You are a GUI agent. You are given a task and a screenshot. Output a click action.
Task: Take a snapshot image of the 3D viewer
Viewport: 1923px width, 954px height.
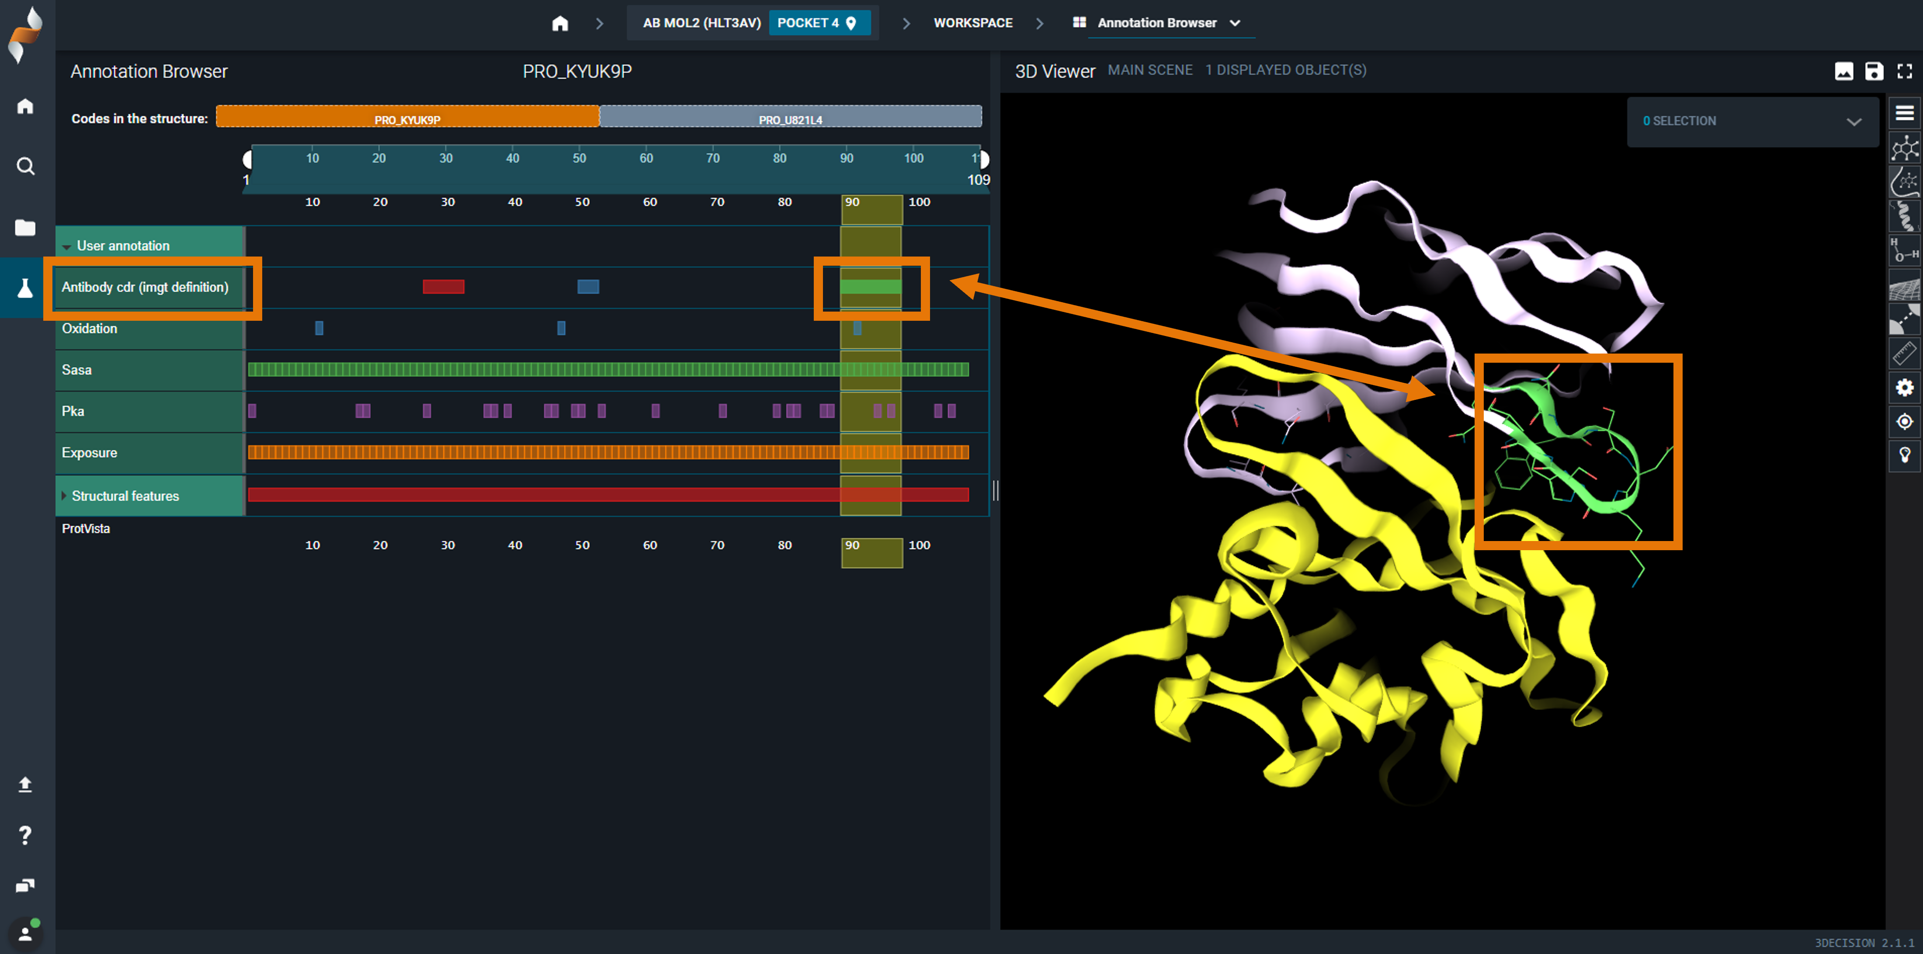[1844, 71]
